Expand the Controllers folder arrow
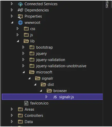This screenshot has width=112, height=127. (12, 116)
